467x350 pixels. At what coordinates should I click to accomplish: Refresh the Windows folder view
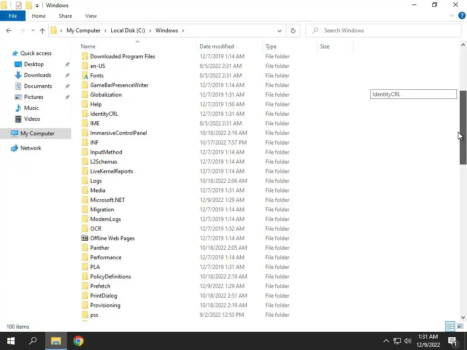(x=293, y=31)
